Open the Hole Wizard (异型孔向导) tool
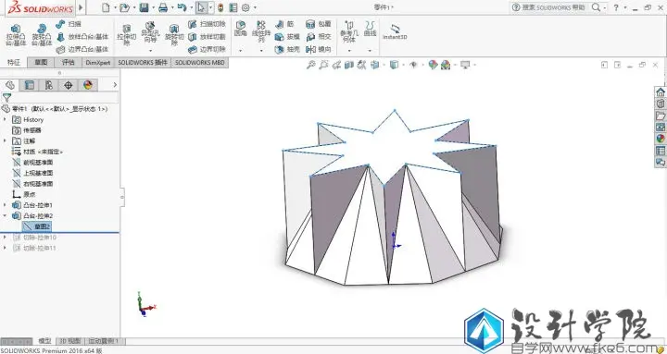Viewport: 667px width, 354px height. click(150, 32)
